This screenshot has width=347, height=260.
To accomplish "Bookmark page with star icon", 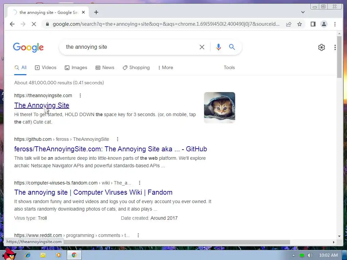I will [300, 24].
